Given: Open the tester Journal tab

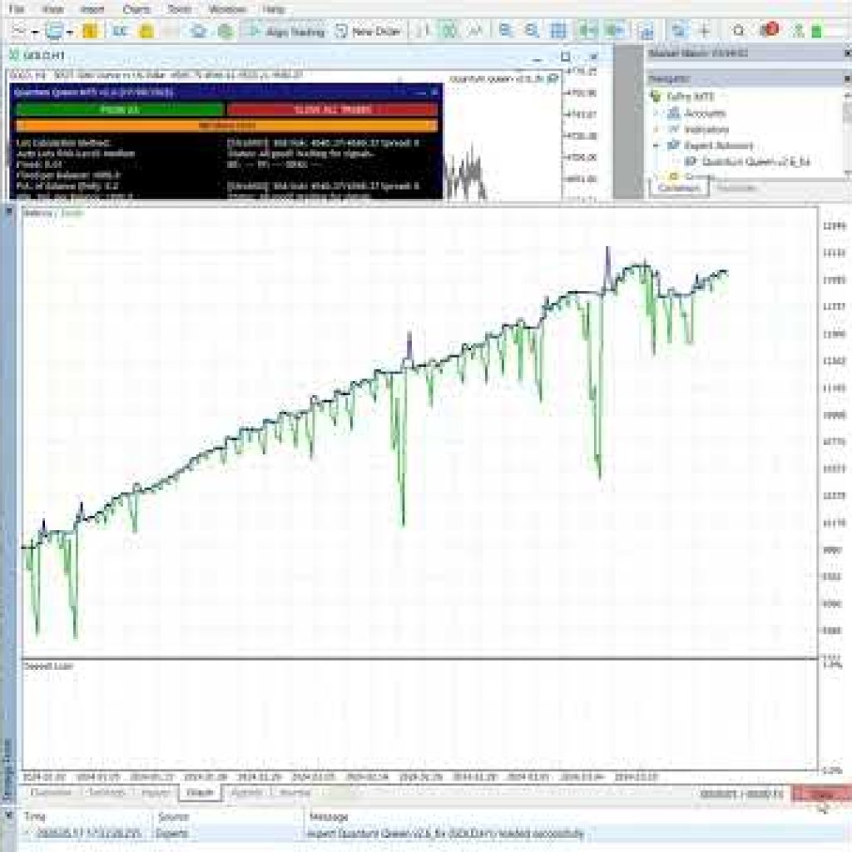Looking at the screenshot, I should coord(295,793).
